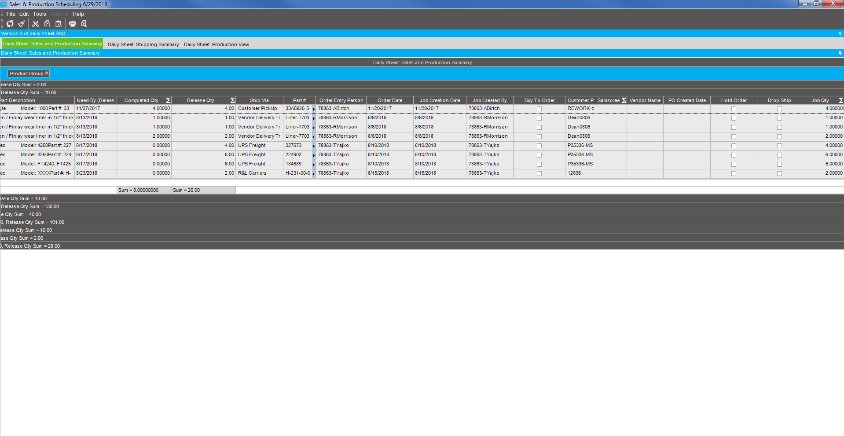
Task: Toggle Drop Ship for the REWORK-c row
Action: [779, 109]
